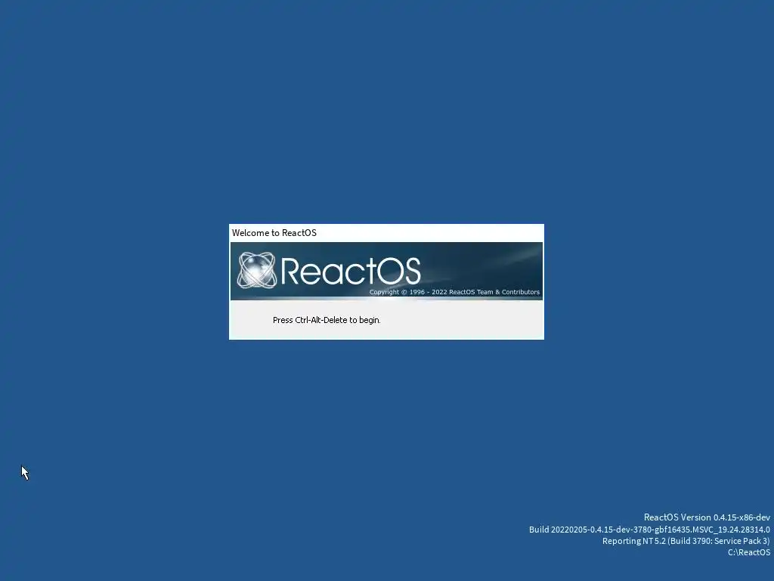Click "Reporting NT 5.2" service pack line

(x=686, y=541)
